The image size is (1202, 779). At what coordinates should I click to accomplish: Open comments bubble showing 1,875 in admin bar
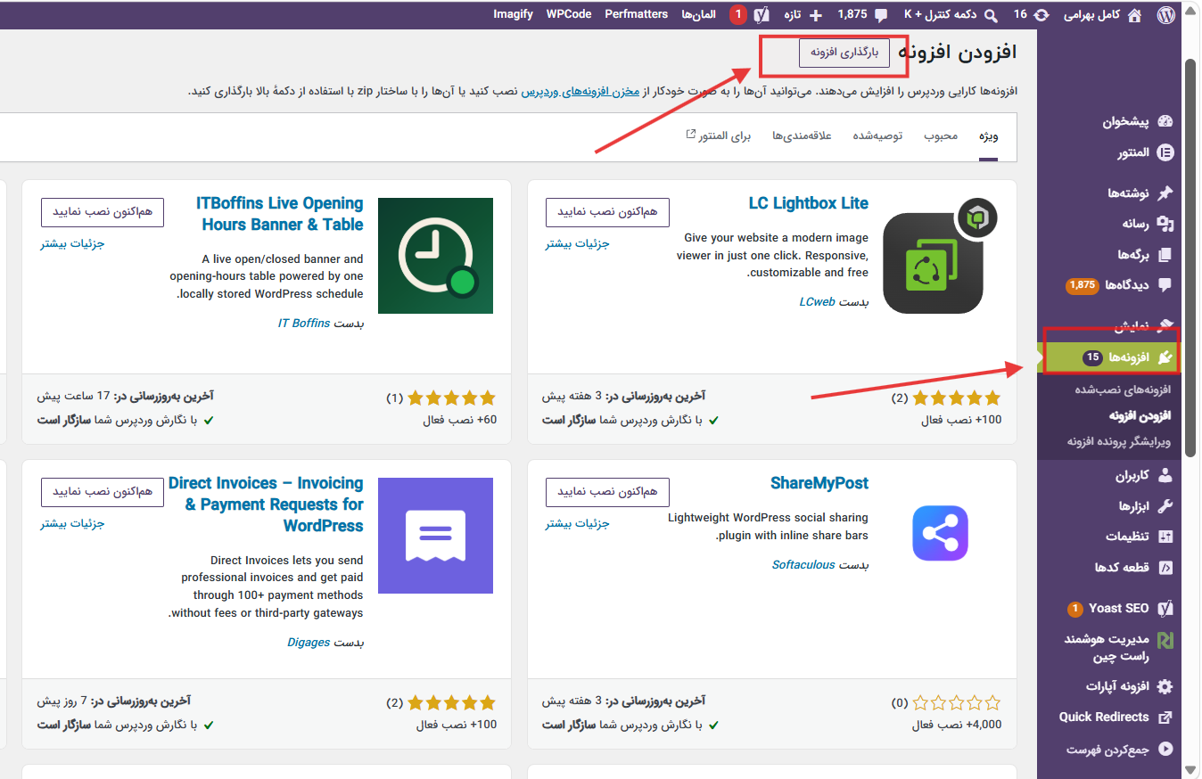click(862, 14)
